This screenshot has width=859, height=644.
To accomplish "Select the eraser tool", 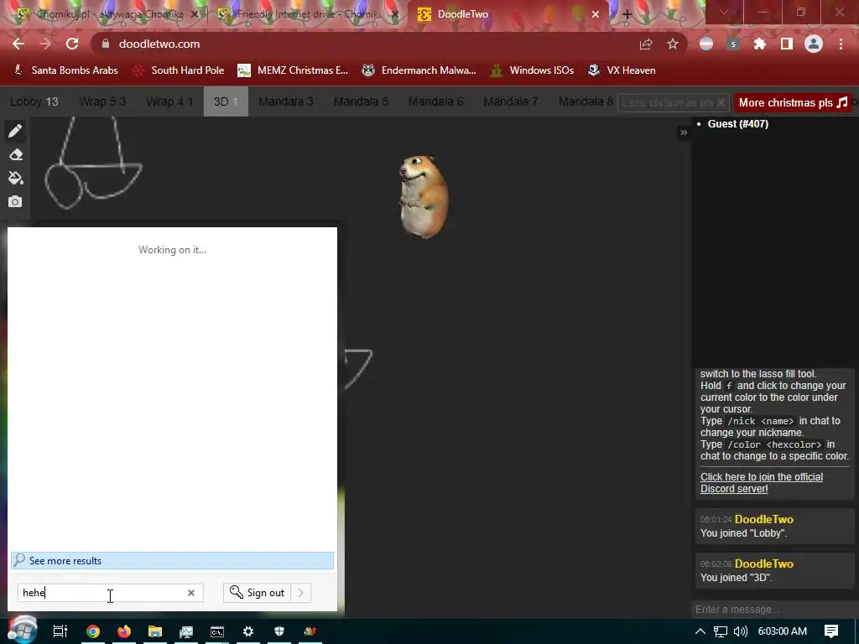I will click(15, 154).
